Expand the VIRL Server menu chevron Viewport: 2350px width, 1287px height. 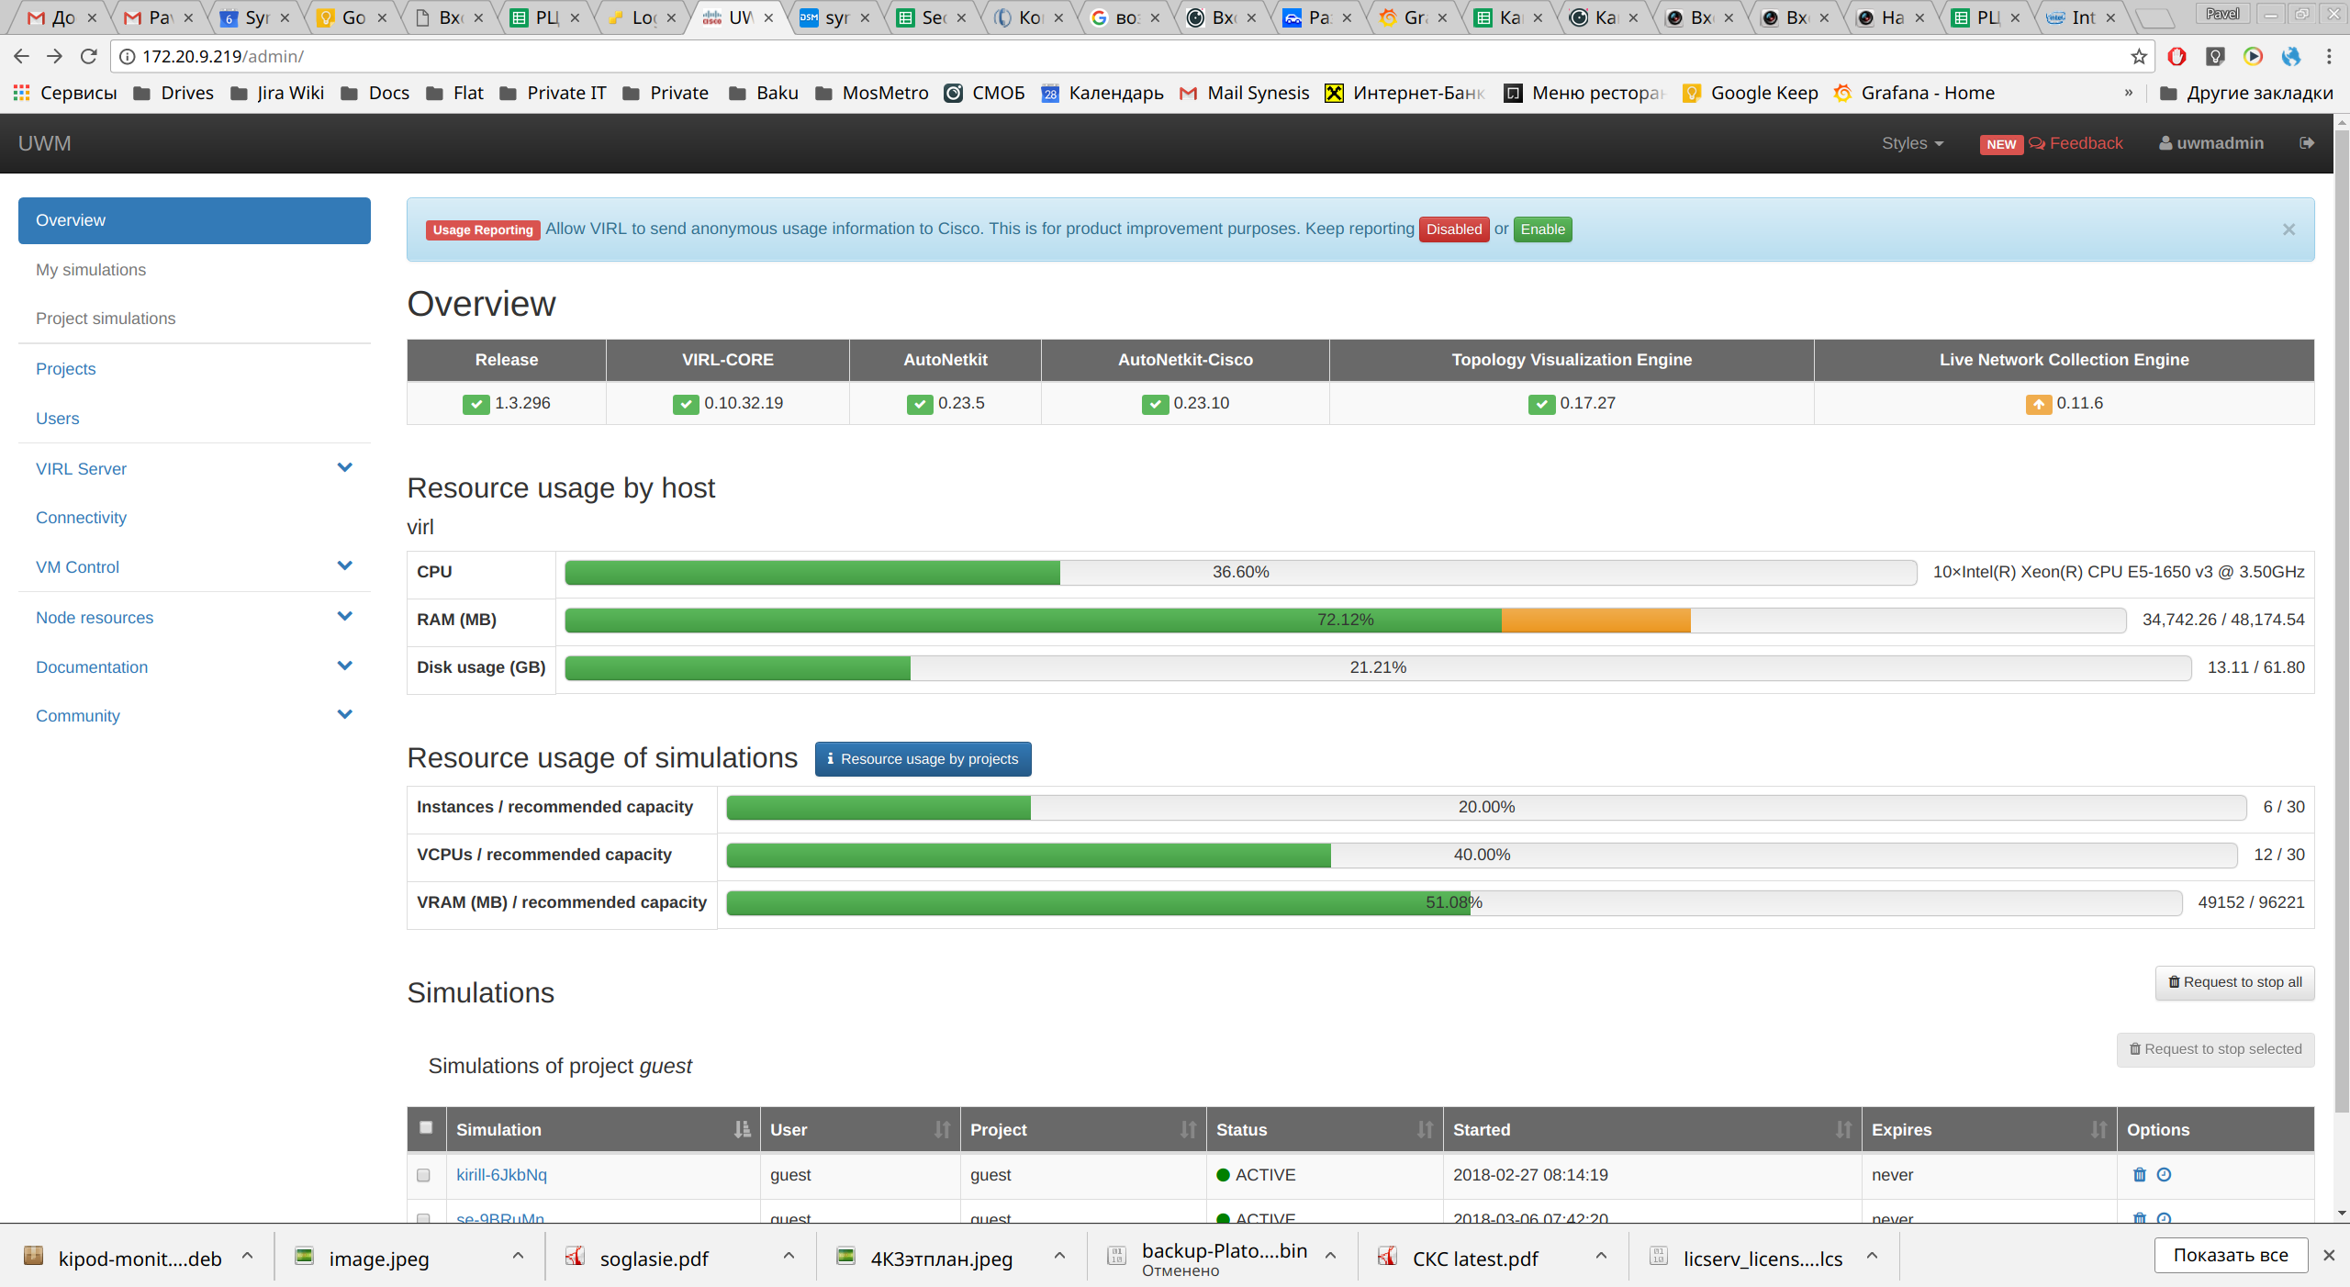tap(344, 468)
